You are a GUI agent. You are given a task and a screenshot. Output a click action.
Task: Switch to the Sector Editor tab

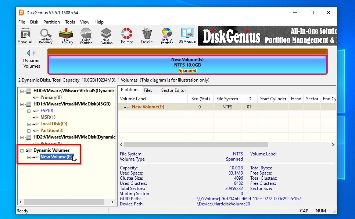click(174, 90)
